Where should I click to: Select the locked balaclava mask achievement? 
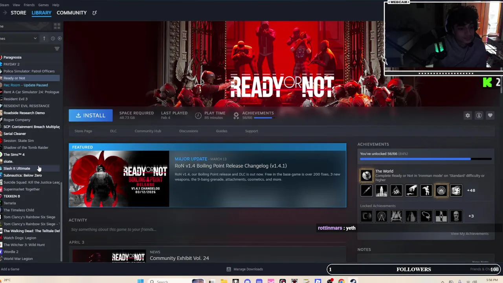[456, 216]
